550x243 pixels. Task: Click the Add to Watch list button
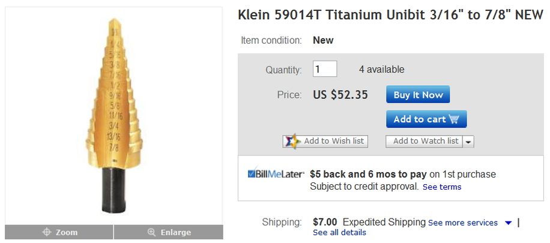coord(423,141)
